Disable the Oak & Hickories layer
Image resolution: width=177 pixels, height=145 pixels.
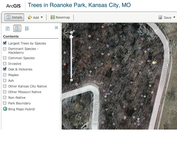(5, 69)
